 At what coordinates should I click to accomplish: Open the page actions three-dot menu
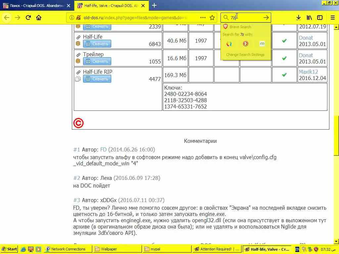pos(203,18)
